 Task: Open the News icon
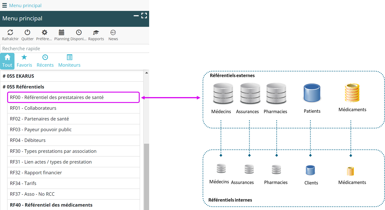[113, 33]
